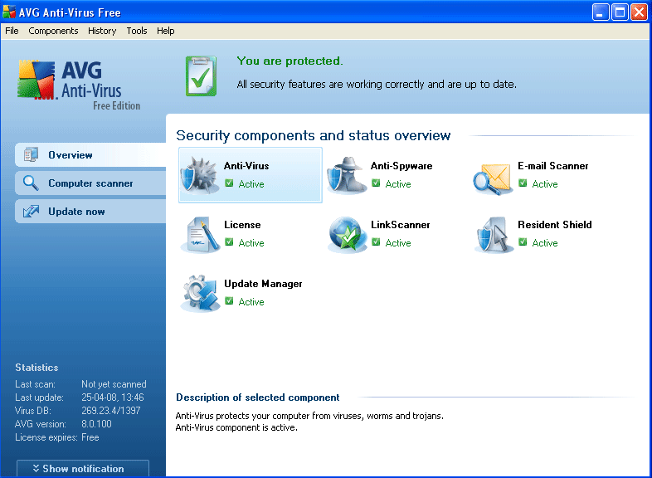Open the File menu
Image resolution: width=652 pixels, height=478 pixels.
12,31
